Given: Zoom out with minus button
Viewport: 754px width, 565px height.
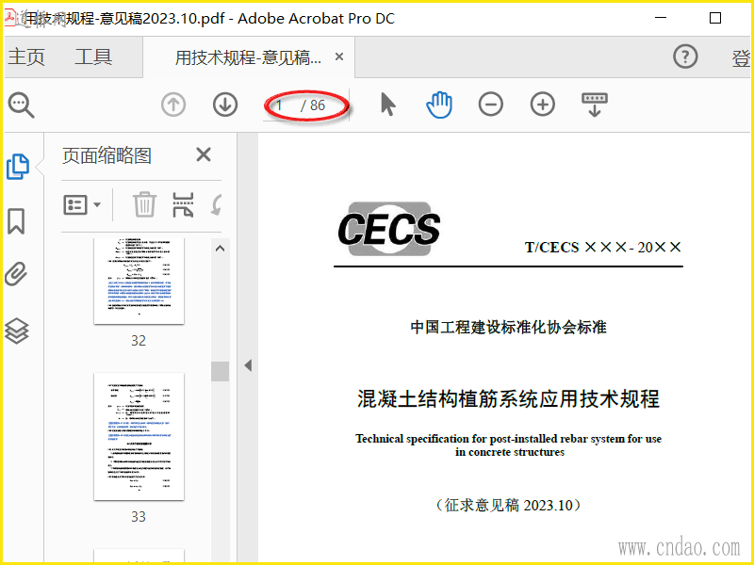Looking at the screenshot, I should point(491,105).
